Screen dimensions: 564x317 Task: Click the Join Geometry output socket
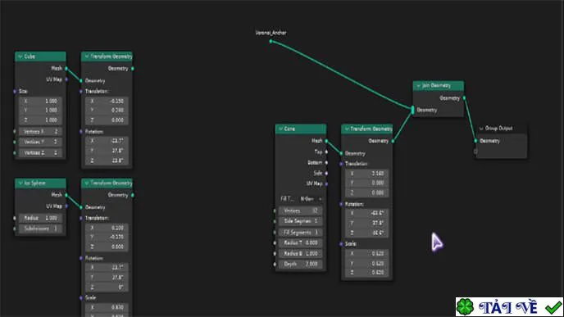(464, 97)
